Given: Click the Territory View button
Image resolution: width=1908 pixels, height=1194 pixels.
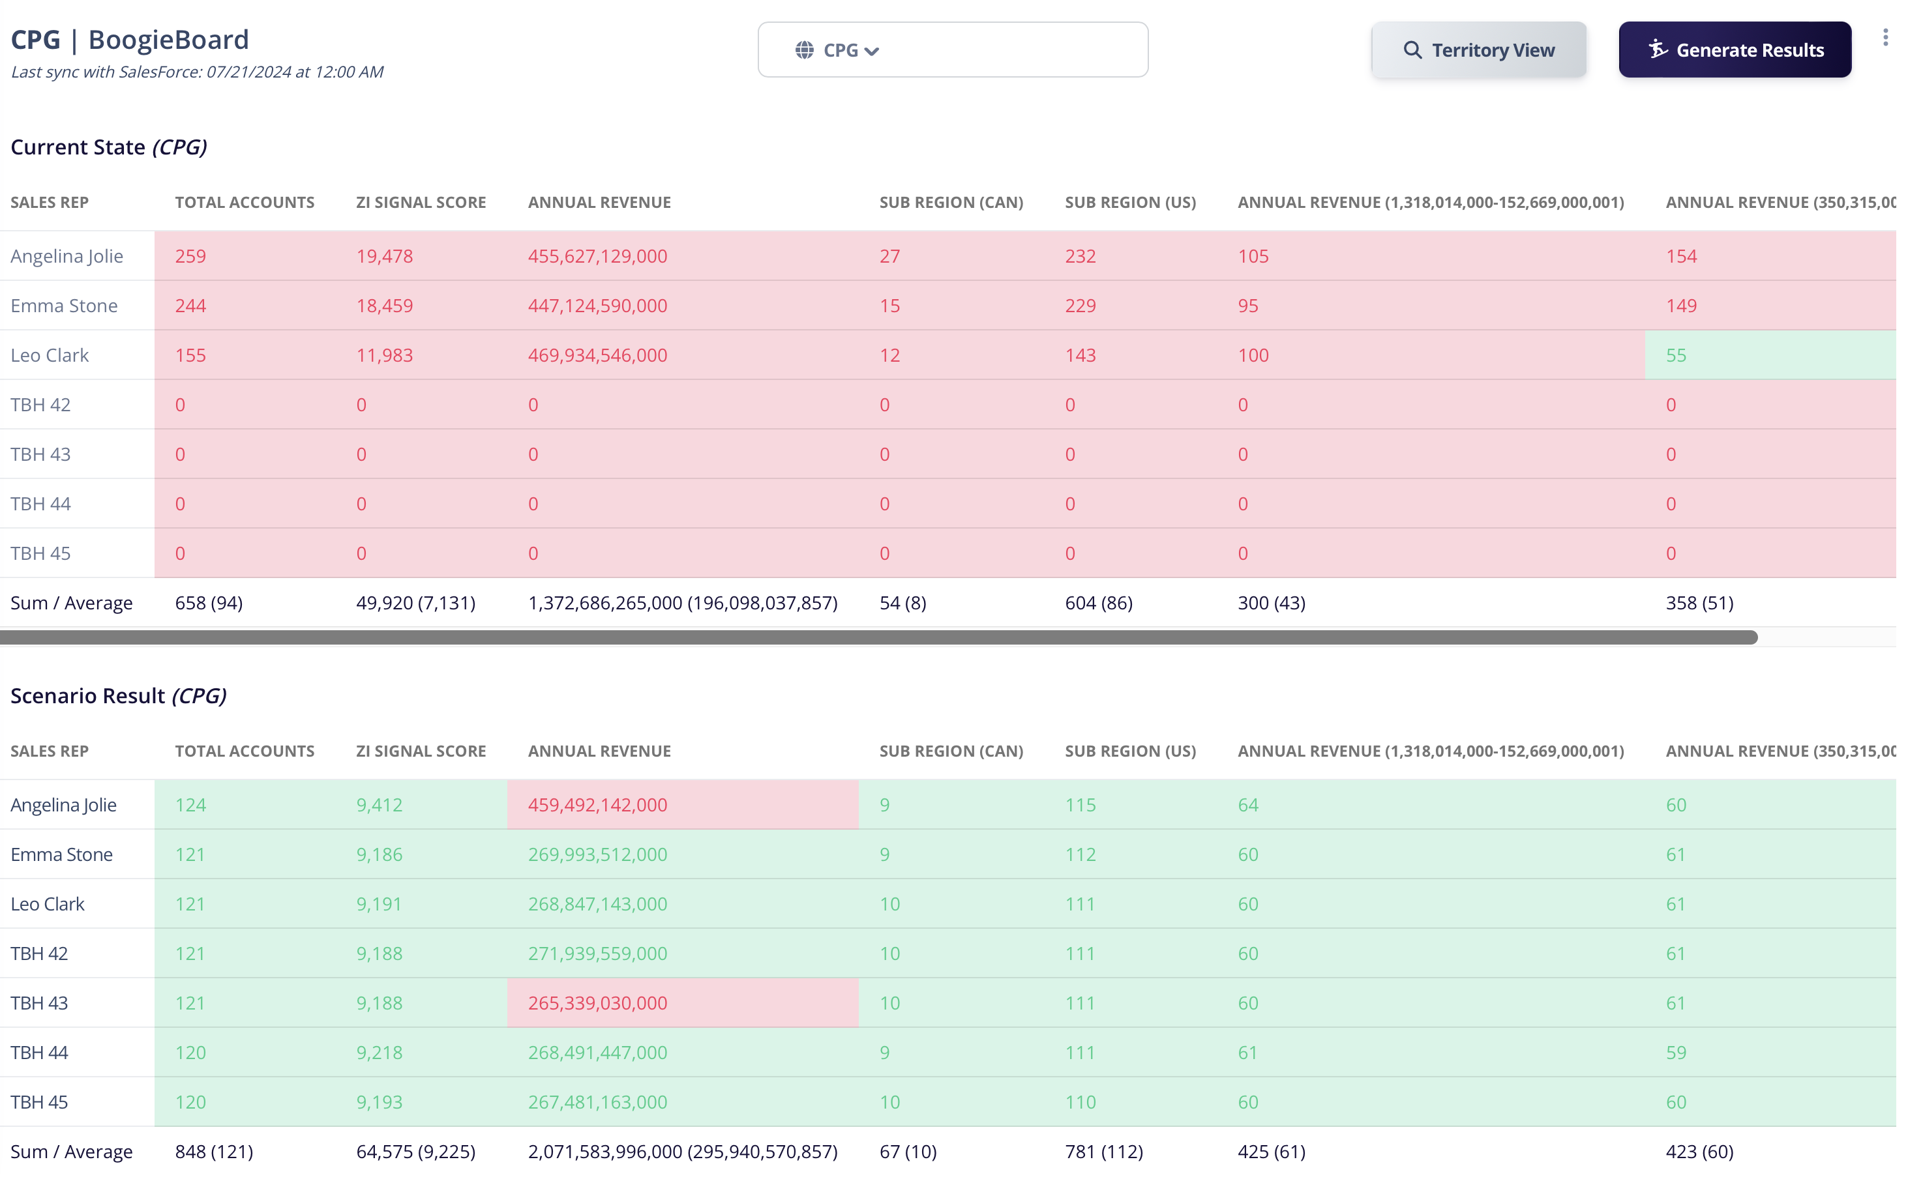Looking at the screenshot, I should click(x=1479, y=49).
